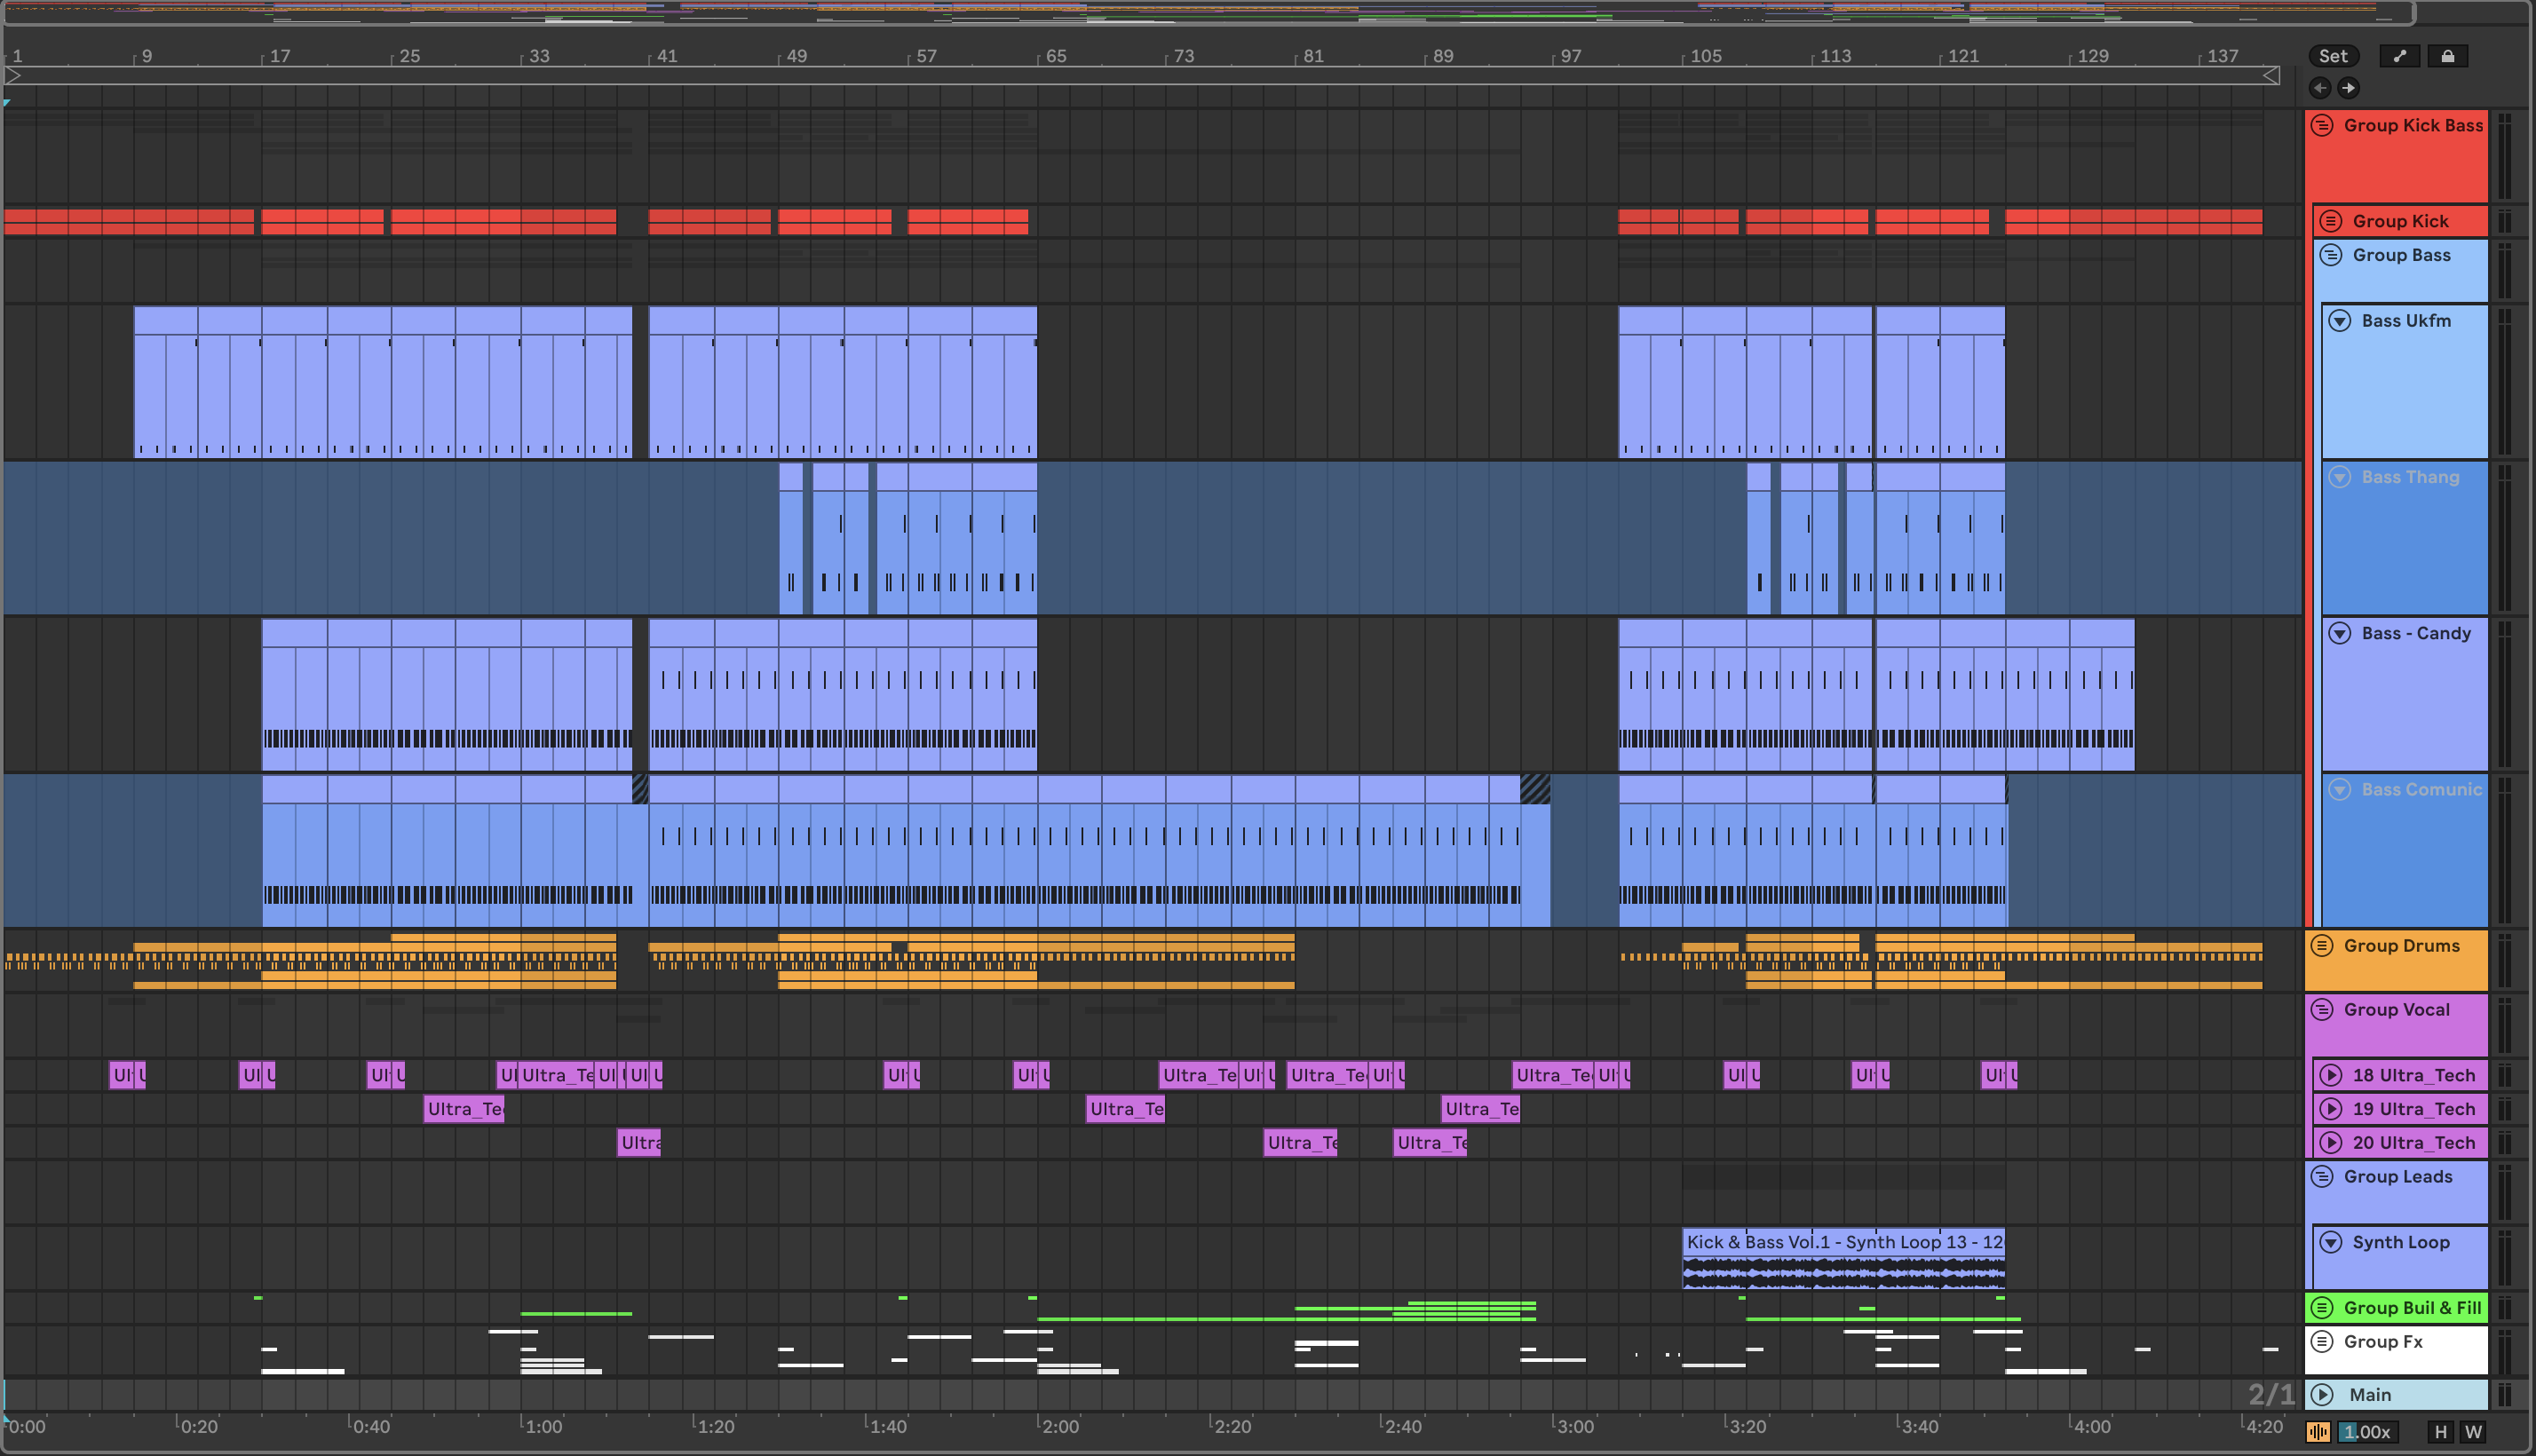Click the Lock Envelopes padlock icon
Viewport: 2536px width, 1456px height.
2447,56
